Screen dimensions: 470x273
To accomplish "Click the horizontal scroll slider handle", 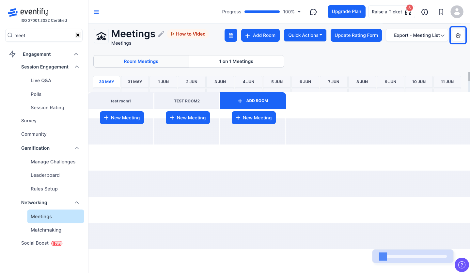I will coord(383,256).
